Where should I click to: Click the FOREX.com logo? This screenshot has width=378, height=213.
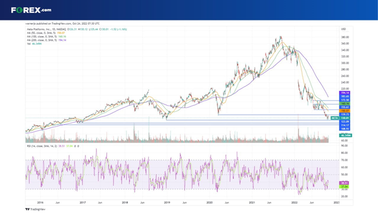(x=31, y=10)
